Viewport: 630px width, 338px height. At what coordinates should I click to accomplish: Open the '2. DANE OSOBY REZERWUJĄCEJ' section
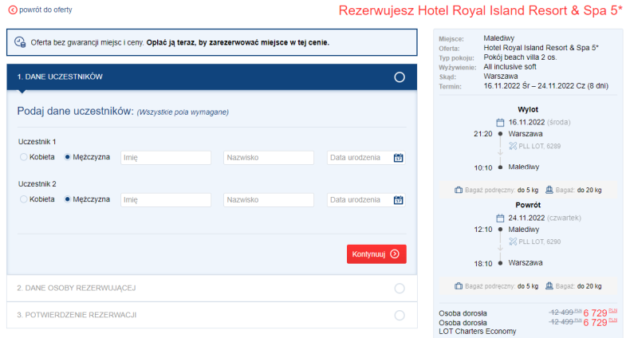point(212,289)
